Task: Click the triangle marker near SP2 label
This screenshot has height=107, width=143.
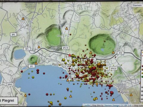Action: (36, 63)
